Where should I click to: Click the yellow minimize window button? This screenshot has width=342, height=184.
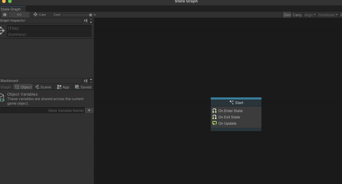[4, 1]
